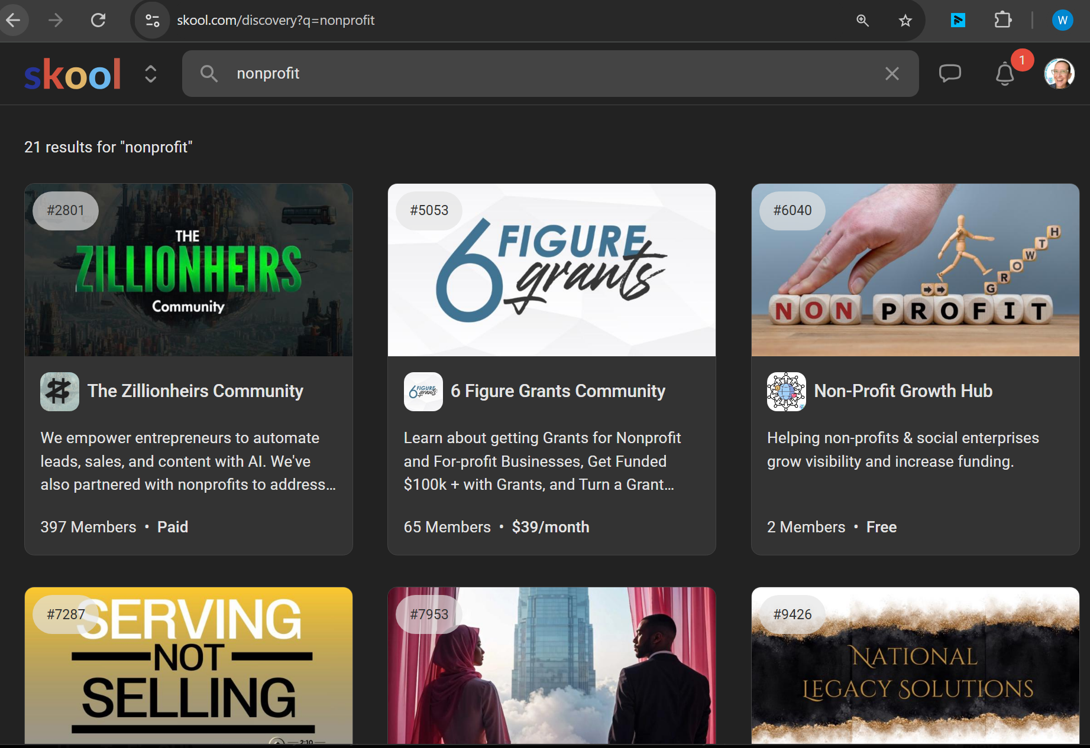Expand browser extensions puzzle menu

point(1003,19)
